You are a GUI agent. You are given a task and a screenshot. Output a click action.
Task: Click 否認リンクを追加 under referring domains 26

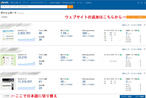point(88,84)
